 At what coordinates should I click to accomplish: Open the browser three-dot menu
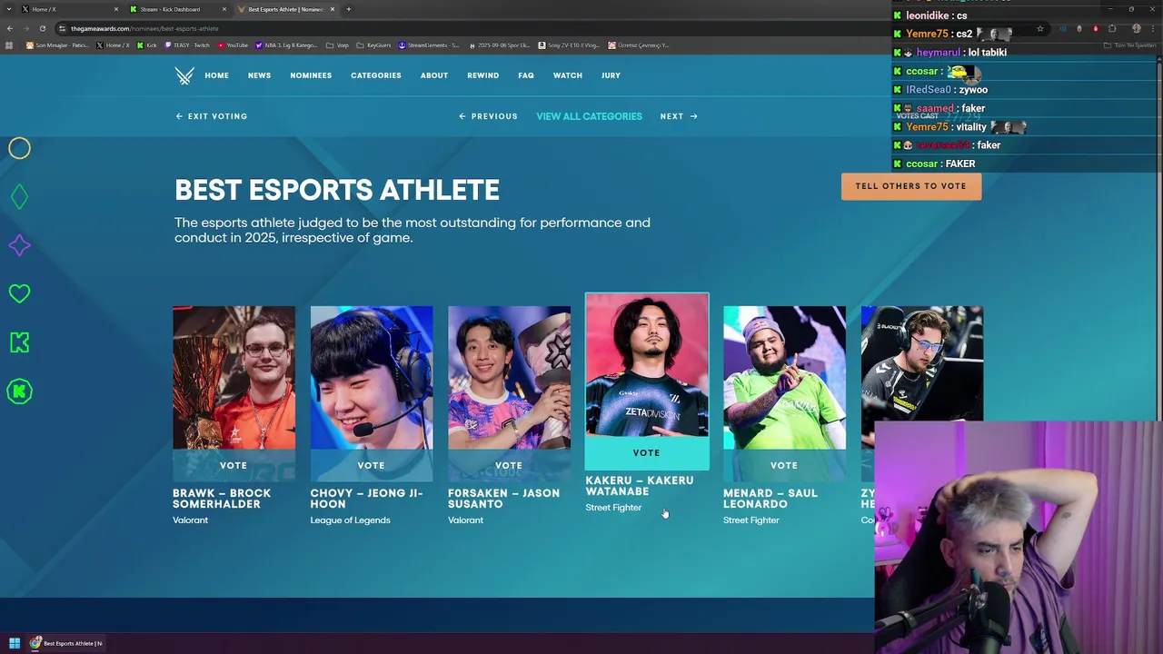pos(1153,28)
